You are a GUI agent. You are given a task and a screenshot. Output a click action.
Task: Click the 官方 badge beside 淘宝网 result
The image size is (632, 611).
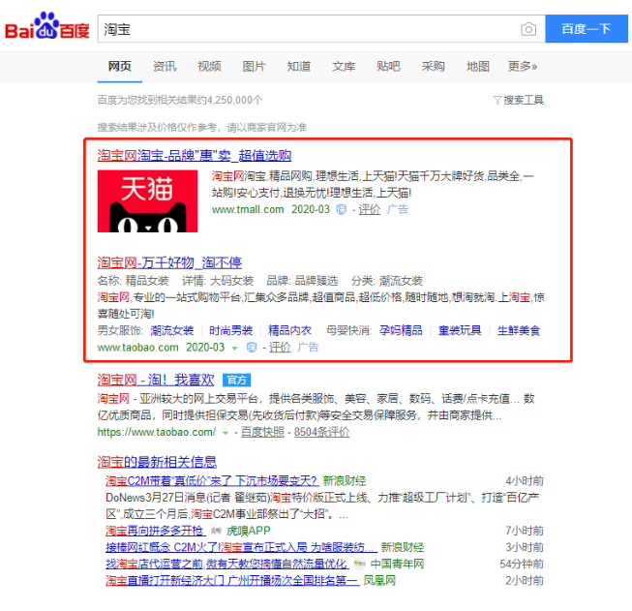[237, 379]
